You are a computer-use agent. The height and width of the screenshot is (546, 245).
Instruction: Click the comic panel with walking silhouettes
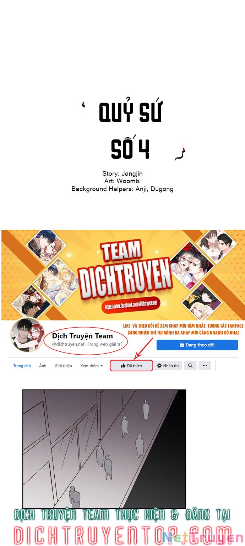pyautogui.click(x=104, y=449)
